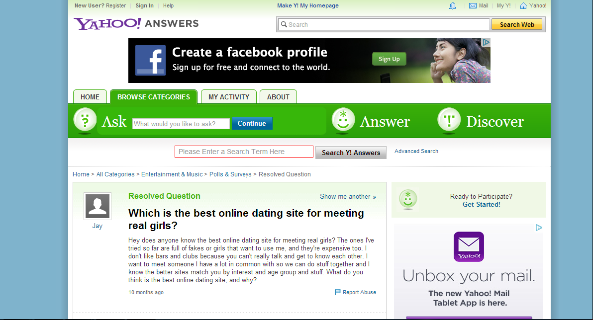Screen dimensions: 593x320
Task: Click the Unbox your mail ad text
Action: 469,276
